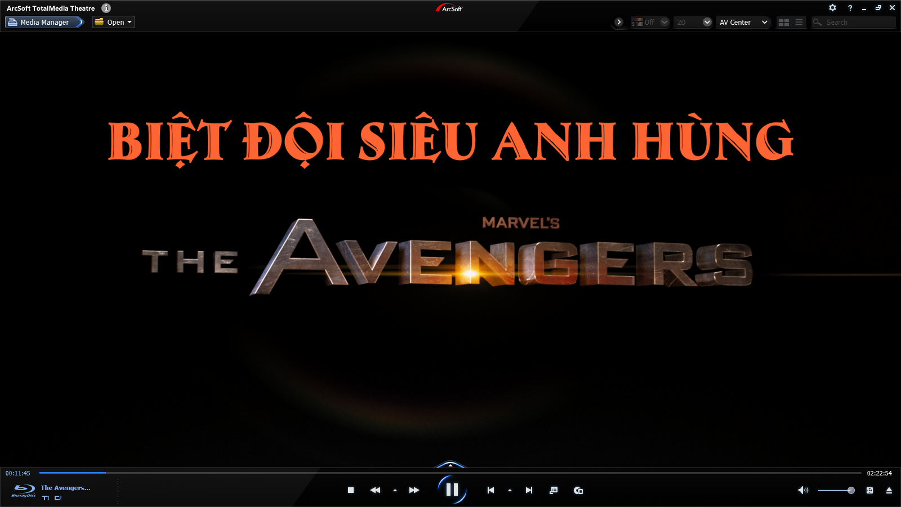Open chapter list arrow between previous and next
901x507 pixels.
click(x=510, y=490)
